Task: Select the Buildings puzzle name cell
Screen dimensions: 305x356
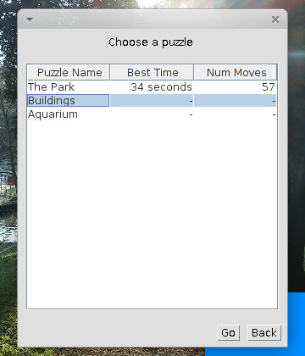Action: [x=68, y=101]
